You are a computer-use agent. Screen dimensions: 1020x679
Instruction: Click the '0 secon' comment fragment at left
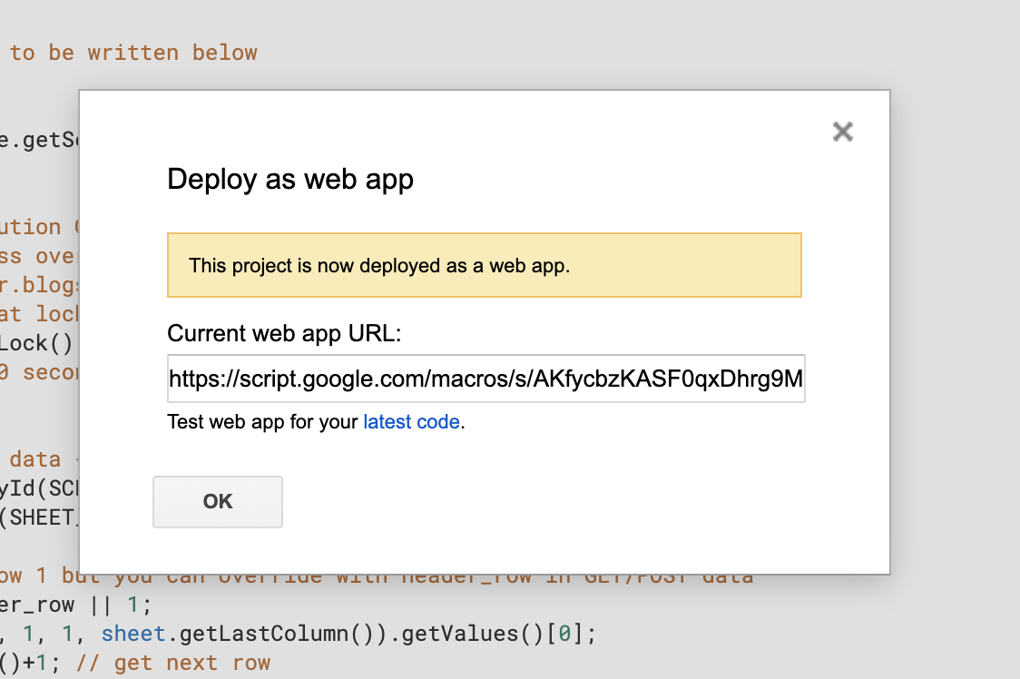[x=40, y=372]
